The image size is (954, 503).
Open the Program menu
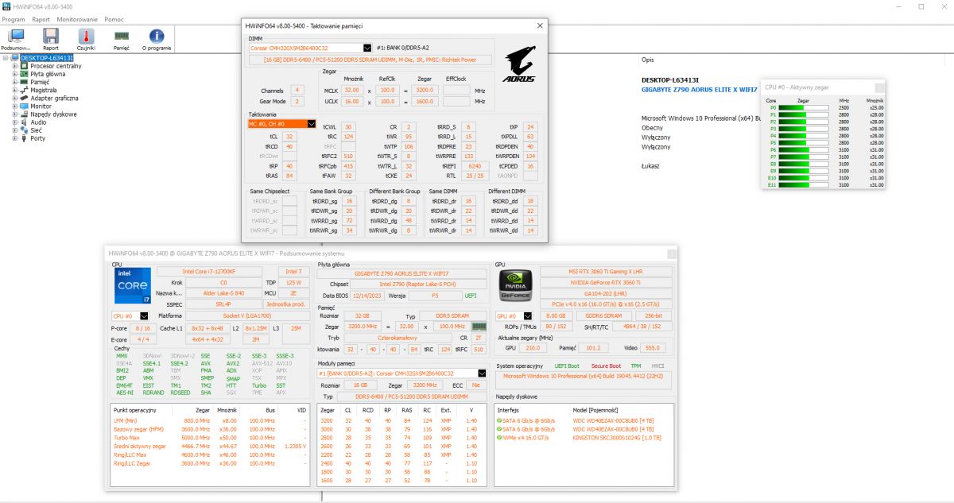[x=14, y=18]
